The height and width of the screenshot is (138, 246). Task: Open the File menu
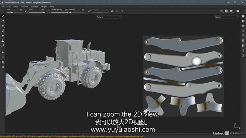tap(3, 7)
